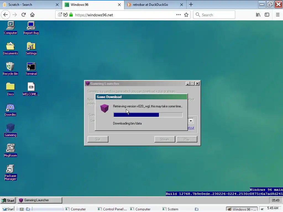Expand the version dropdown in Gameing Launcher
The width and height of the screenshot is (283, 212).
click(x=191, y=121)
